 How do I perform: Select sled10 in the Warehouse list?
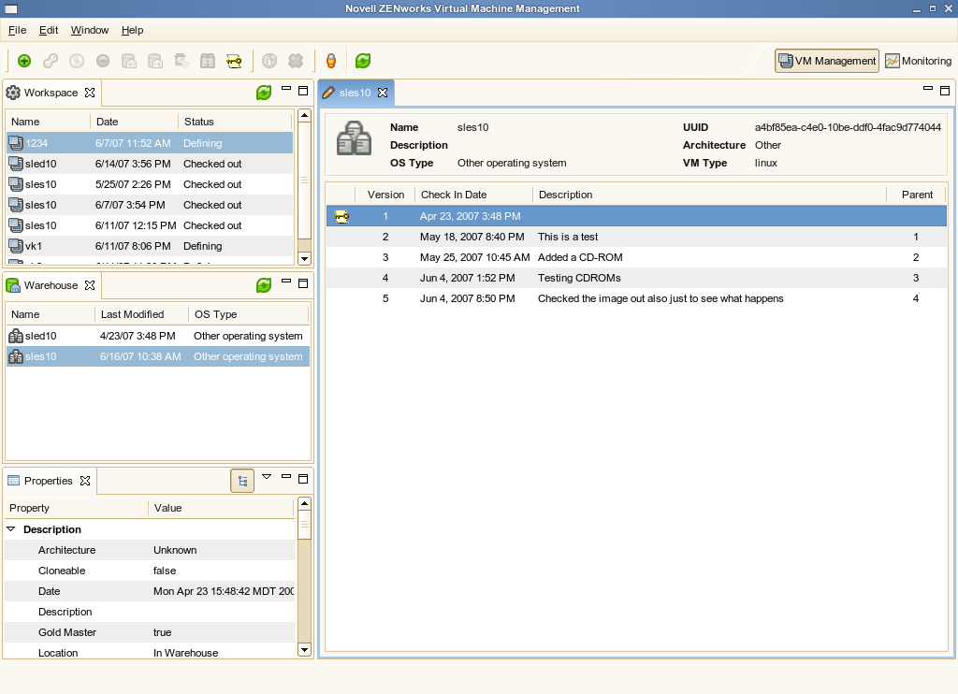coord(40,336)
